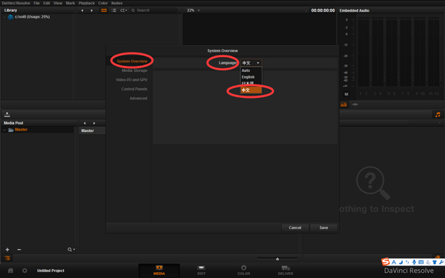
Task: Click Sogou toolbar moon icon
Action: pyautogui.click(x=400, y=262)
